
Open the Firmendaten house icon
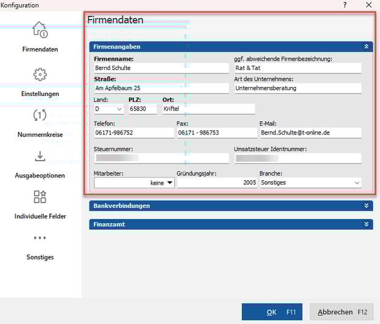tap(40, 30)
